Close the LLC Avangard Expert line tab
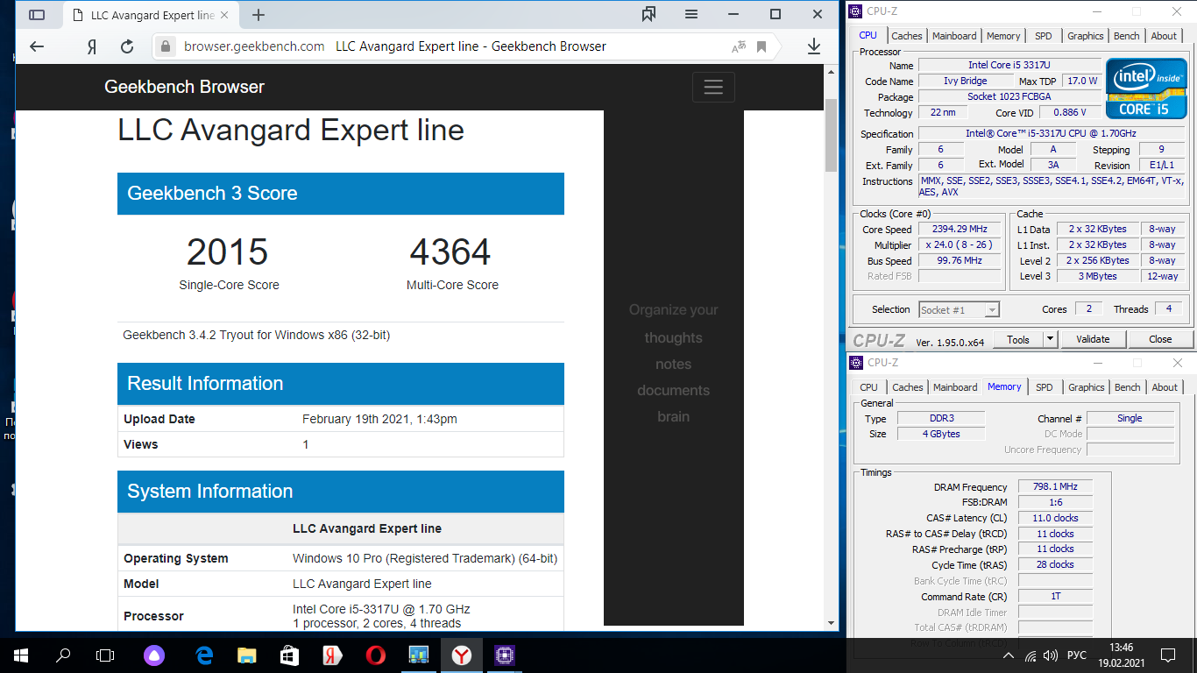The image size is (1197, 673). 224,15
